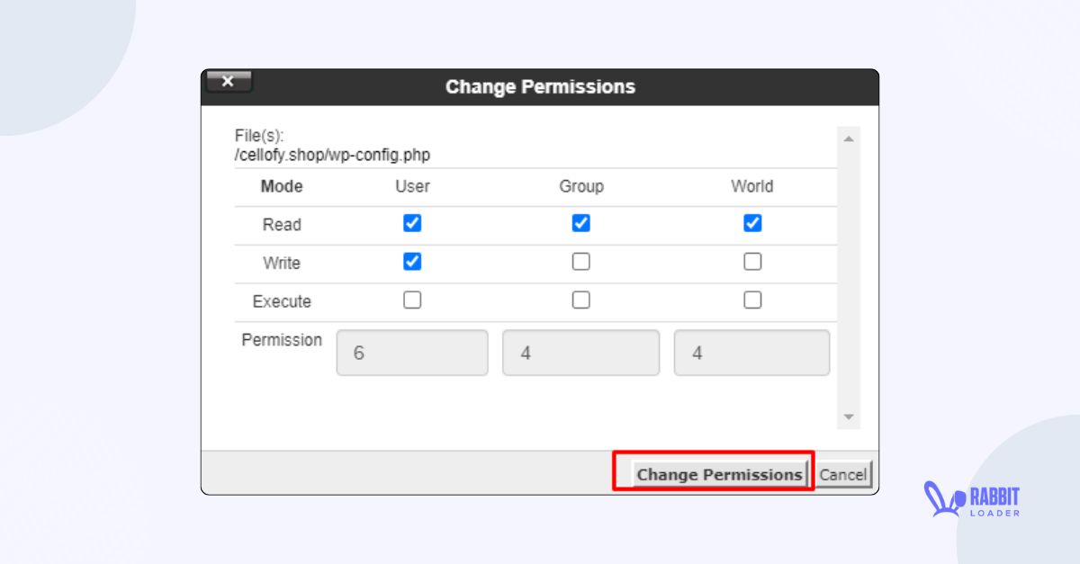Screen dimensions: 1080x564
Task: Cancel the permission changes
Action: [x=844, y=474]
